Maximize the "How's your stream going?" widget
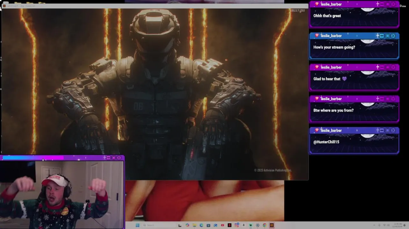 click(387, 36)
